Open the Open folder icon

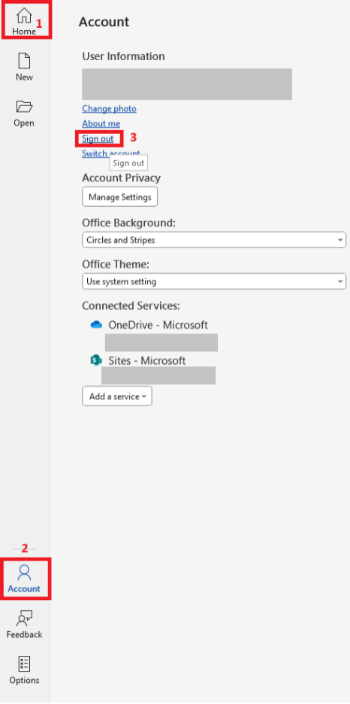click(x=24, y=106)
